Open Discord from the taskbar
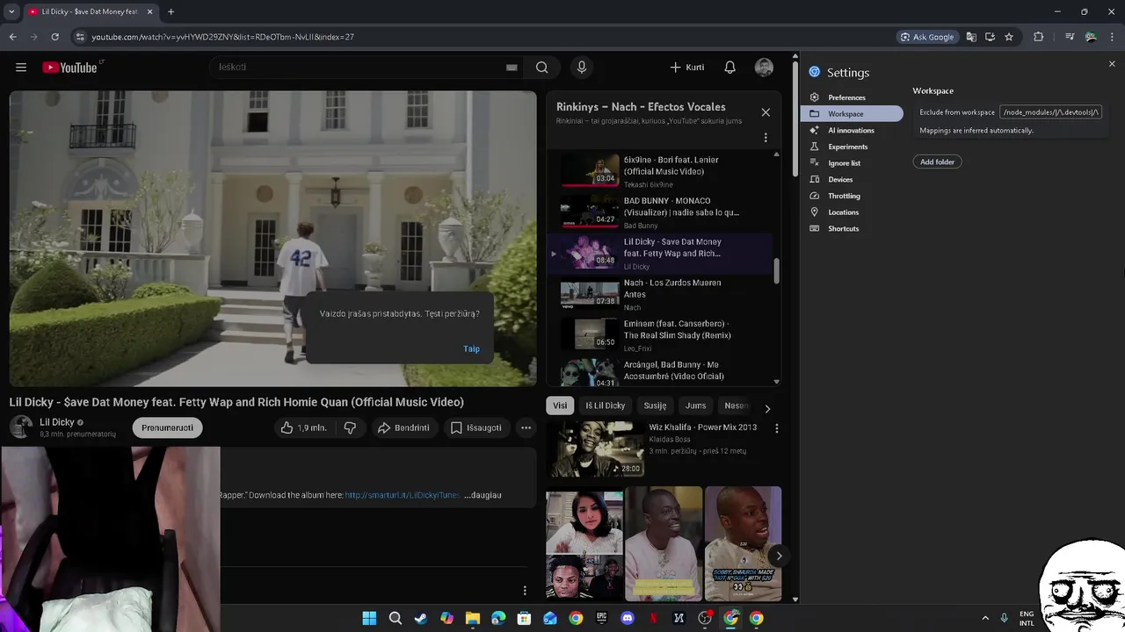 tap(628, 618)
